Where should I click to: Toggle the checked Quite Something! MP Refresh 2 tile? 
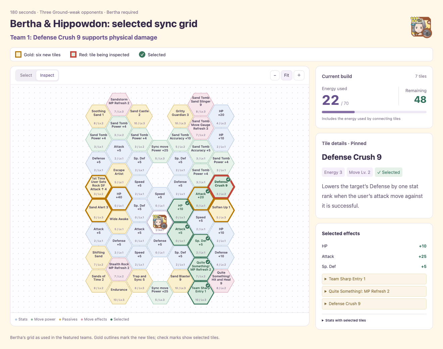201,270
